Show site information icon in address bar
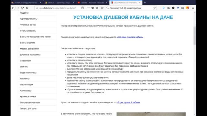This screenshot has height=116, width=207. 37,8
